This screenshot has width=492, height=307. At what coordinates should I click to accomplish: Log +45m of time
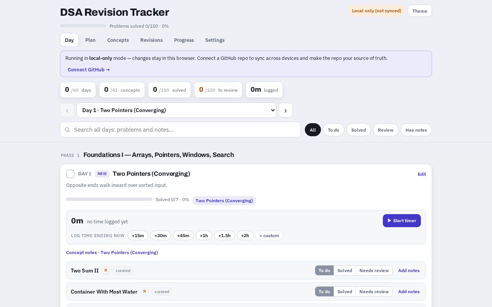click(x=183, y=236)
